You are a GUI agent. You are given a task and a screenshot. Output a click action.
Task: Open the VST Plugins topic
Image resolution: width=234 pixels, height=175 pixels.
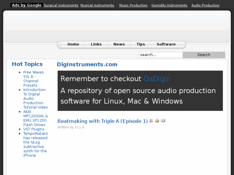(x=34, y=129)
